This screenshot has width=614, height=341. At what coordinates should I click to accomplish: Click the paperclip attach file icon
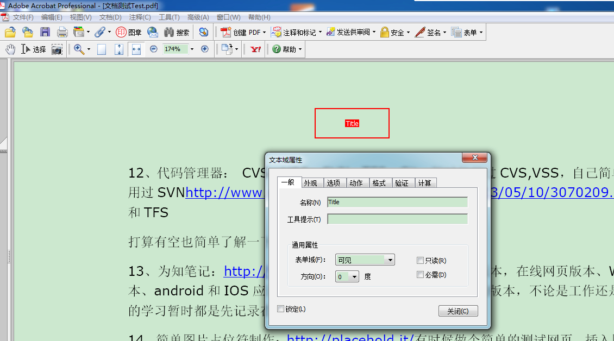[x=100, y=32]
